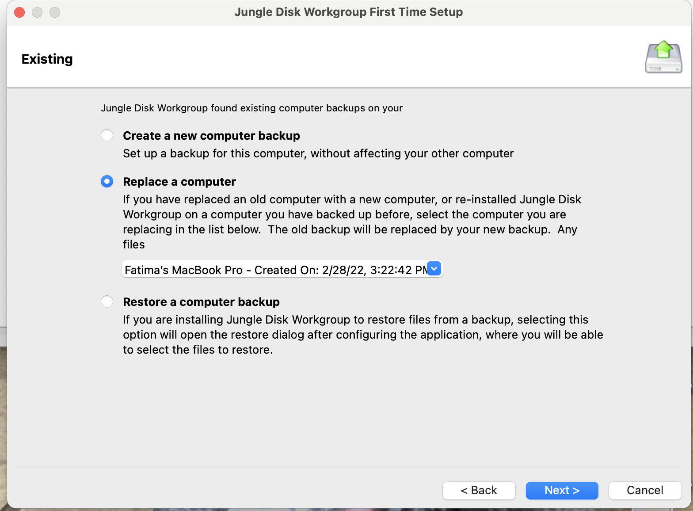
Task: Select "Create a new computer backup" option
Action: tap(107, 135)
